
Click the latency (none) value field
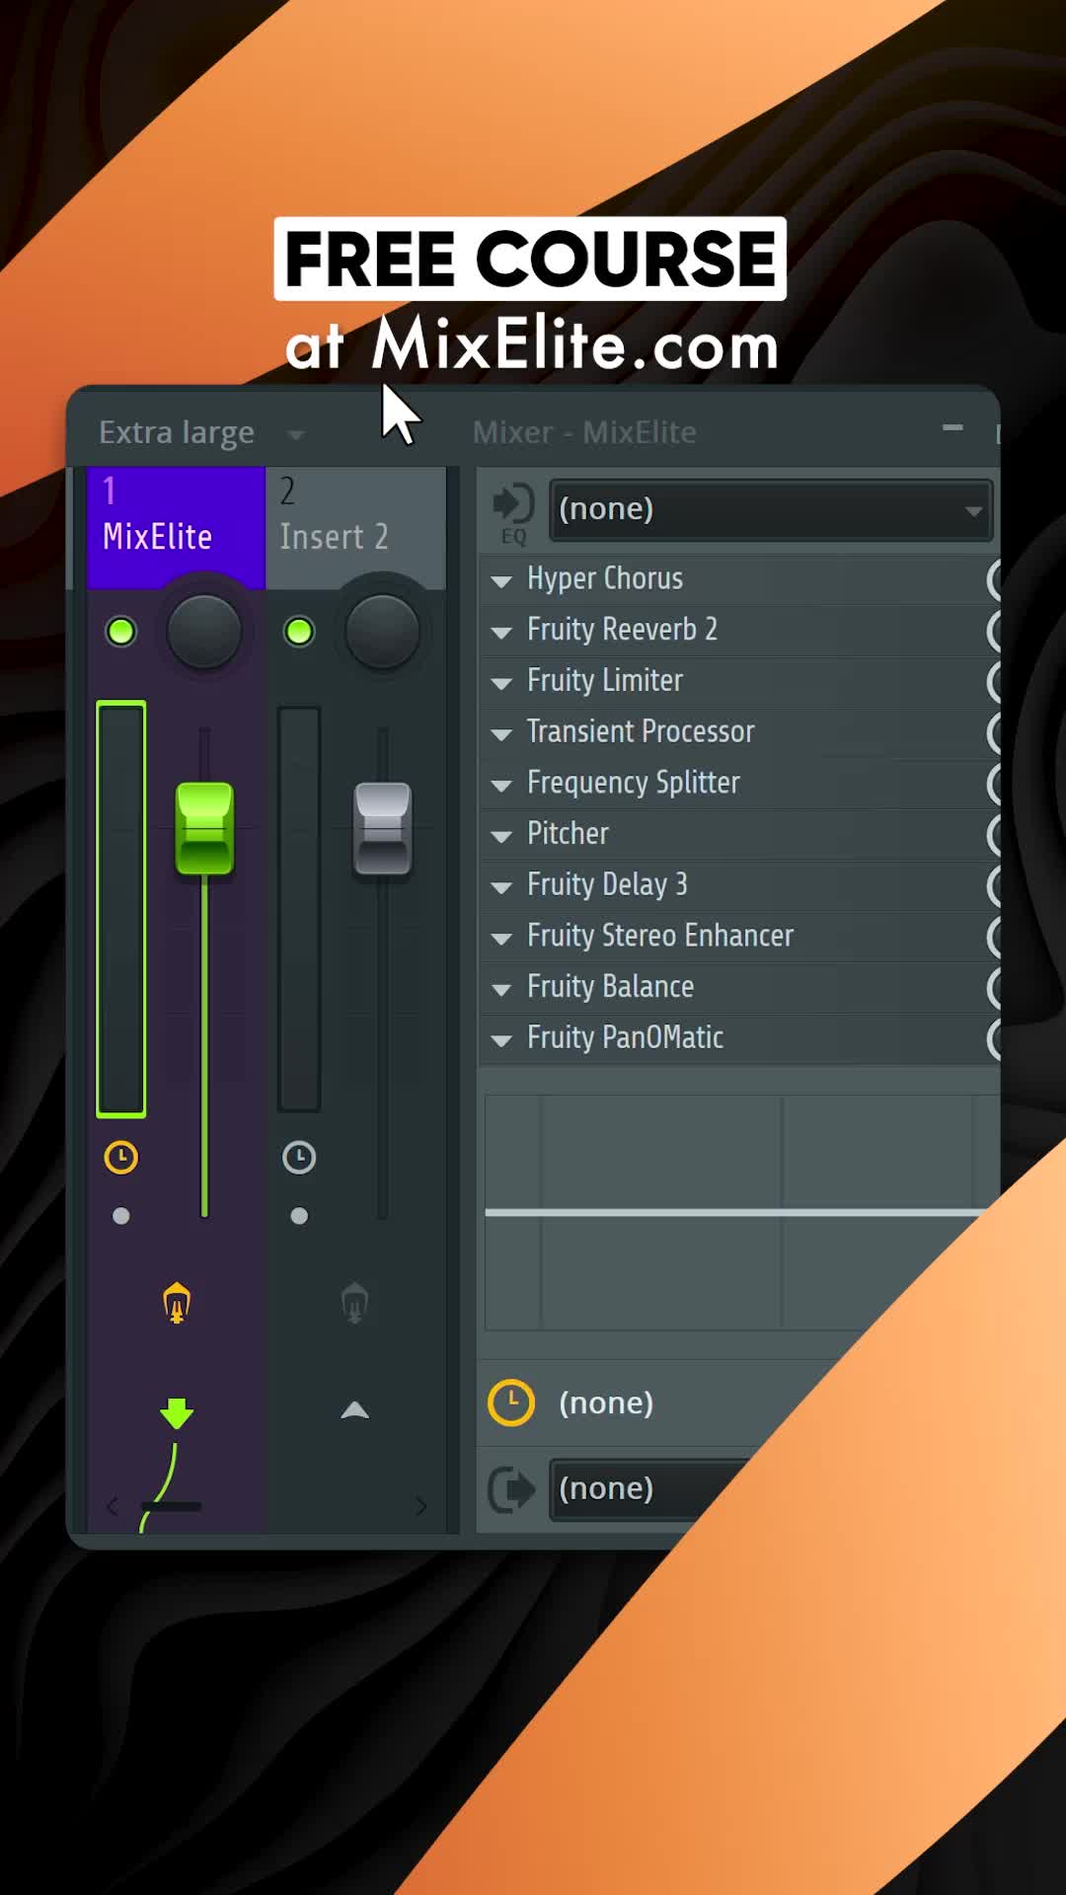pos(606,1402)
